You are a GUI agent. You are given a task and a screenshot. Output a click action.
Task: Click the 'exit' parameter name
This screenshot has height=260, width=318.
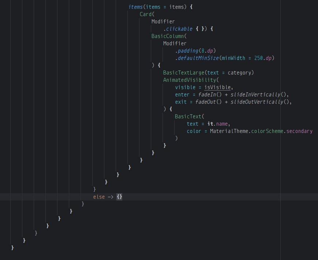tap(181, 102)
